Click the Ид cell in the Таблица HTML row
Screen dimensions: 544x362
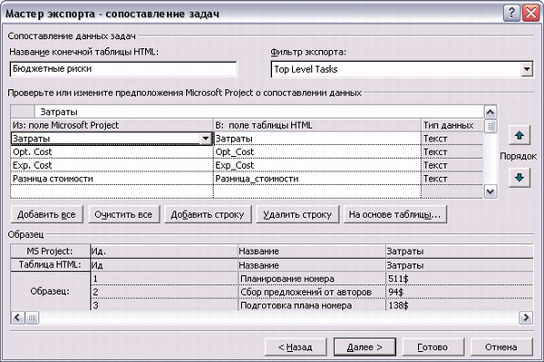pyautogui.click(x=164, y=265)
